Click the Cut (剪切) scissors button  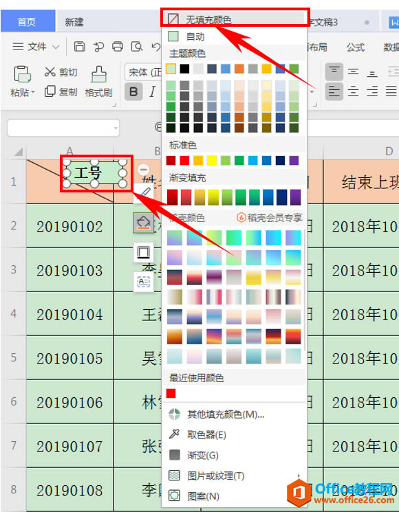pos(61,72)
